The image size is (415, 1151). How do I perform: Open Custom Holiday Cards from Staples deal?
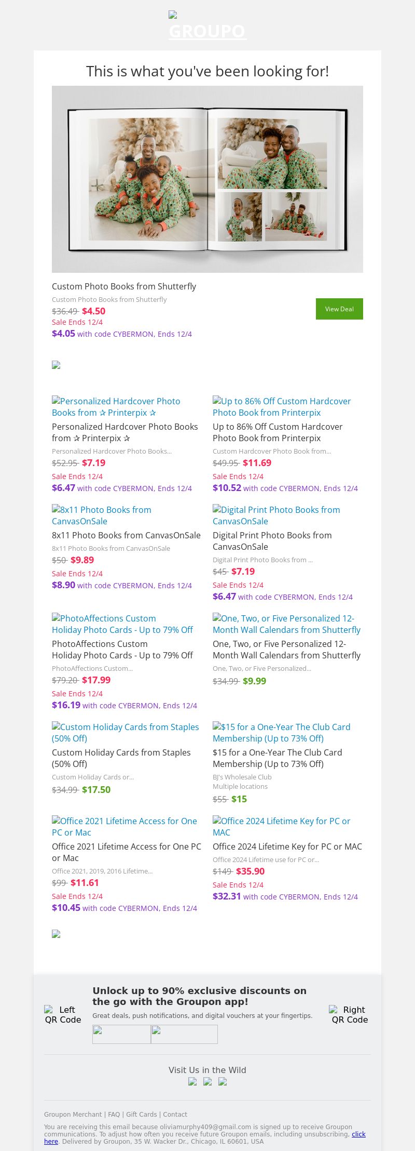[125, 733]
